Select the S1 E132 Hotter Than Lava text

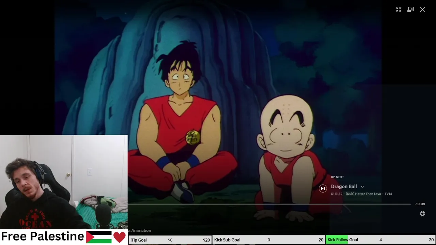361,194
